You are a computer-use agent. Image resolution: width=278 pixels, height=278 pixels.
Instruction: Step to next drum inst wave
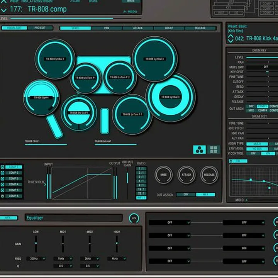[x=231, y=41]
